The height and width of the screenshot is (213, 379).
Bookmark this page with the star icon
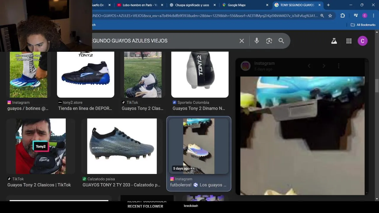click(330, 16)
